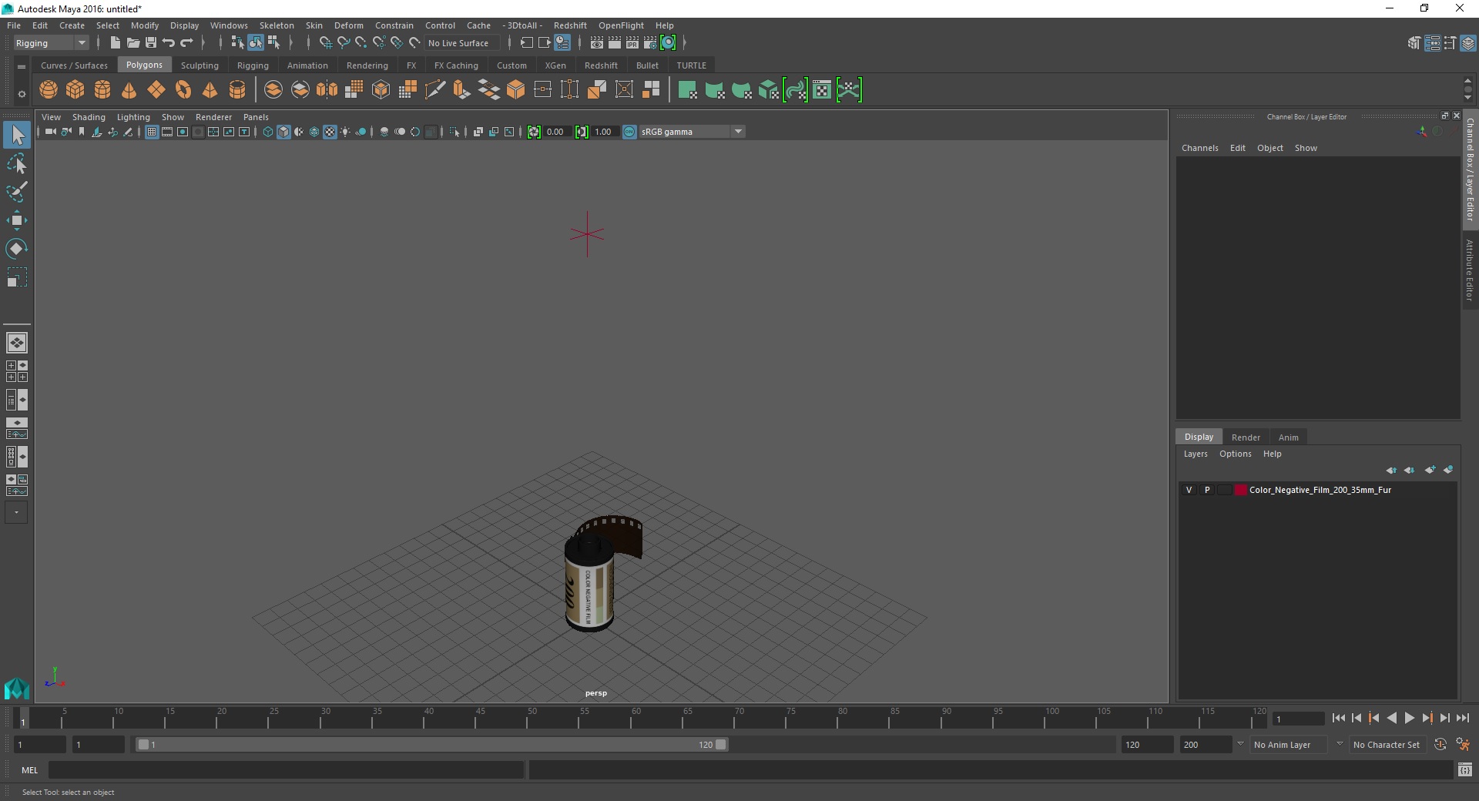Screen dimensions: 1479x801
Task: Click the New Scene icon
Action: (115, 43)
